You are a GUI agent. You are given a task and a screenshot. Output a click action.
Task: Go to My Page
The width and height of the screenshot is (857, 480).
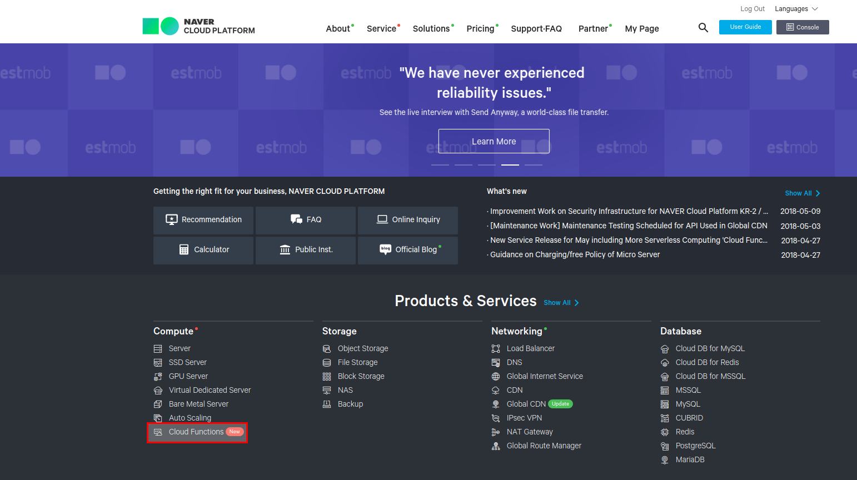coord(642,28)
